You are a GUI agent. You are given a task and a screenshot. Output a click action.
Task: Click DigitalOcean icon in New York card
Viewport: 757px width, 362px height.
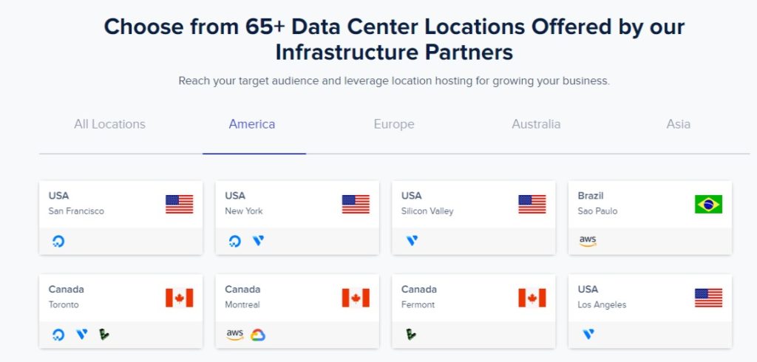point(235,241)
